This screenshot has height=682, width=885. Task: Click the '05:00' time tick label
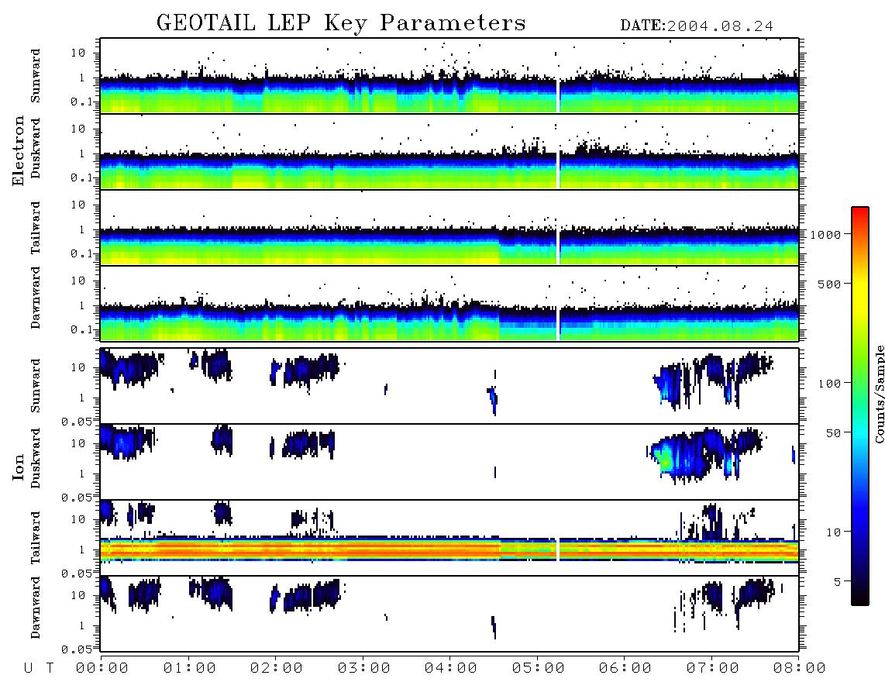[x=539, y=669]
